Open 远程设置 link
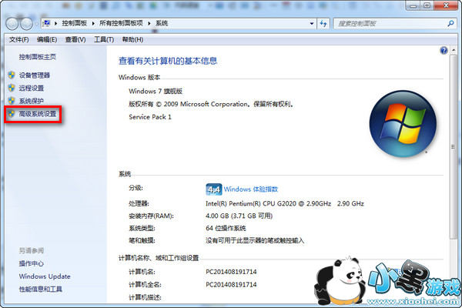462x308 pixels. [x=32, y=88]
